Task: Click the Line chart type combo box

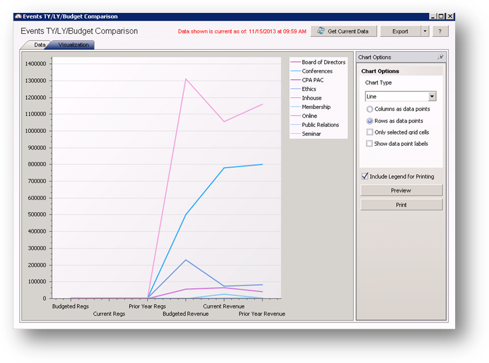Action: pyautogui.click(x=400, y=97)
